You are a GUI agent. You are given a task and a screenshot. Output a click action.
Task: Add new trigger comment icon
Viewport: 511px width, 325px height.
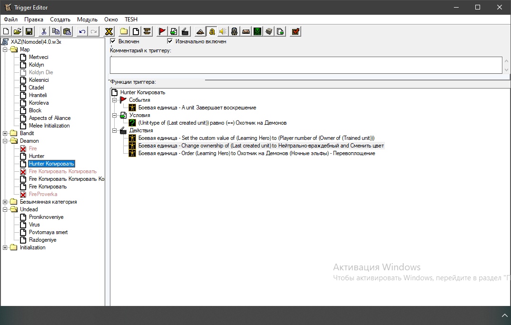(x=147, y=31)
